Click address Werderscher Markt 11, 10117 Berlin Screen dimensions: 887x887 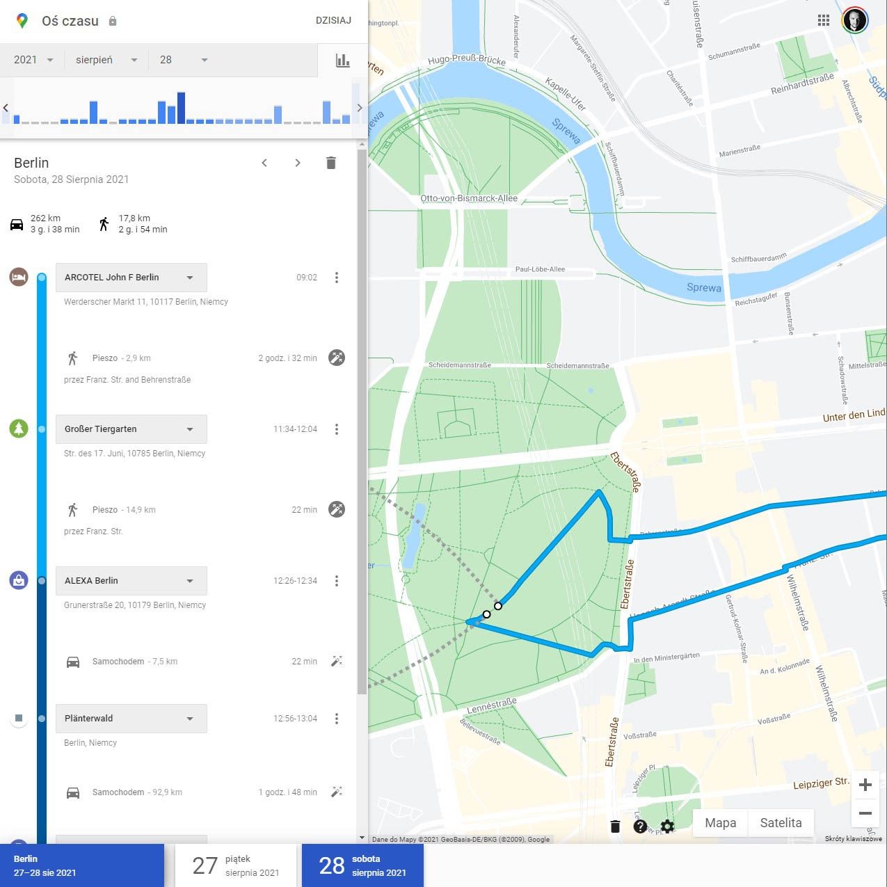(146, 302)
